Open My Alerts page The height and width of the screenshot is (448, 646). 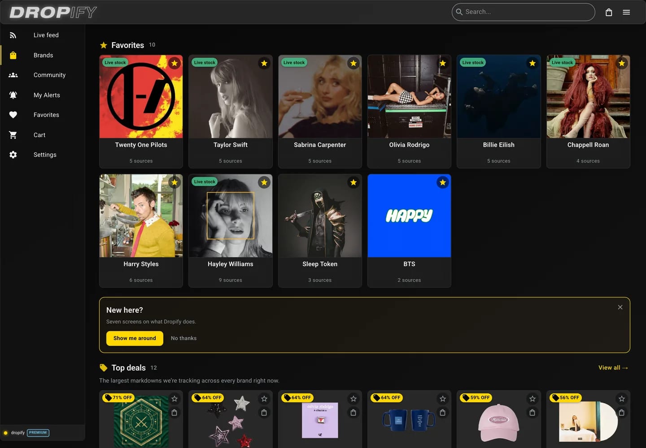tap(43, 95)
